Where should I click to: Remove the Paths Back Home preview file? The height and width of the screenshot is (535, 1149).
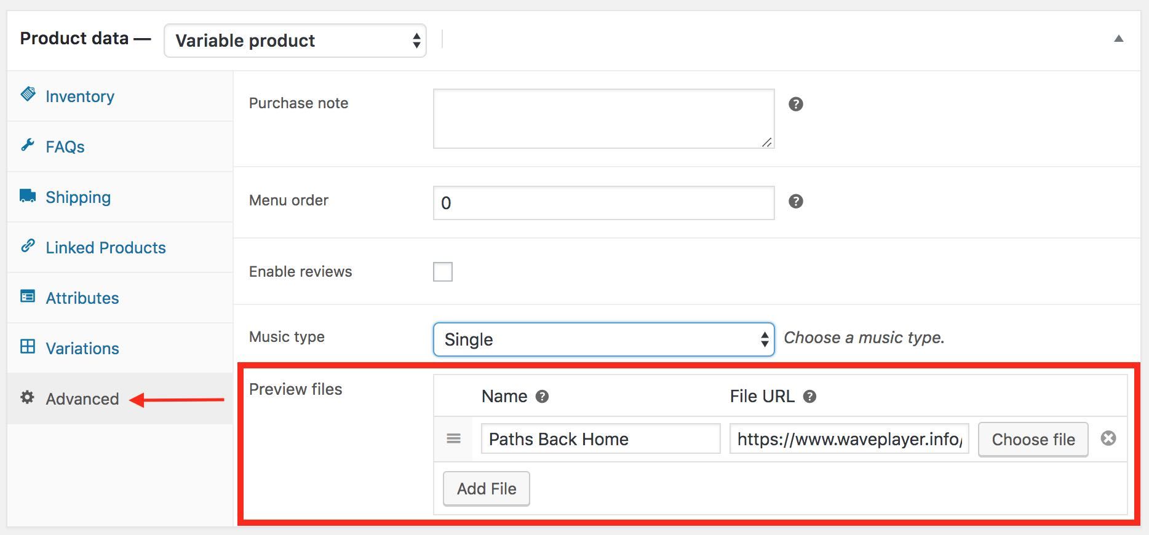click(x=1108, y=438)
